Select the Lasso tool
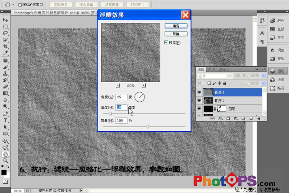The image size is (289, 193). pyautogui.click(x=5, y=33)
